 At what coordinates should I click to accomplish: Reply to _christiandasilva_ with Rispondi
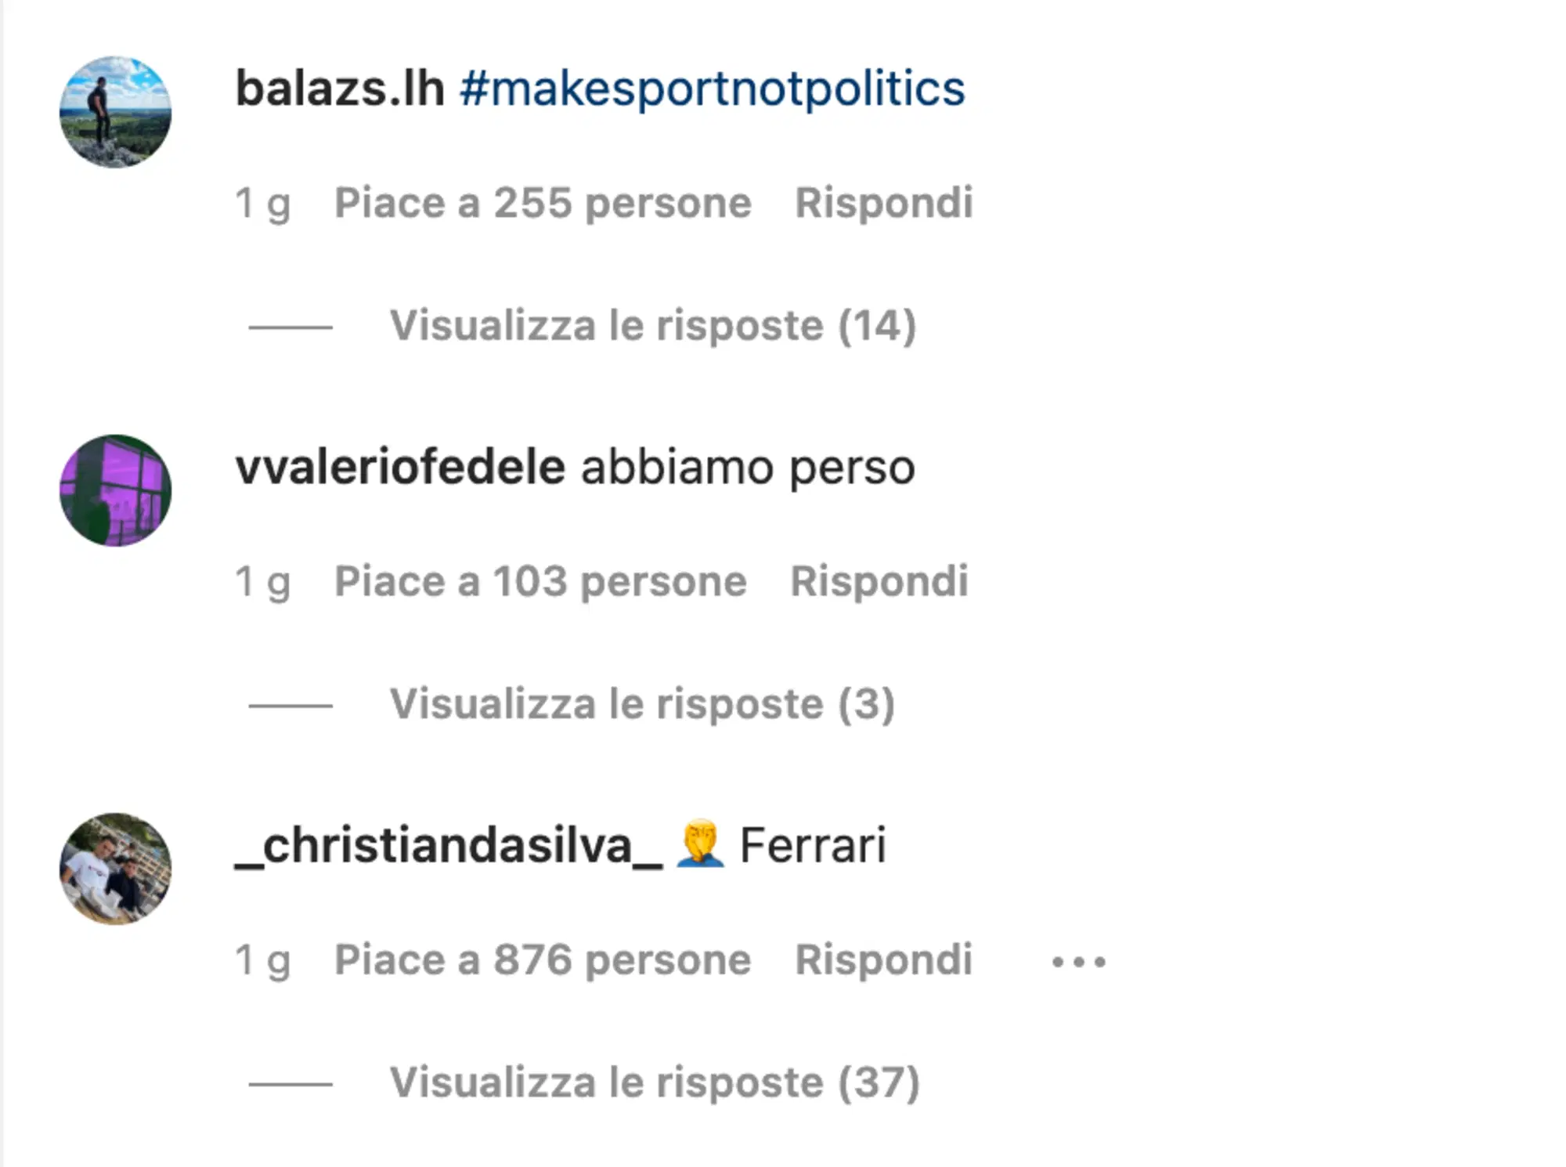coord(885,959)
